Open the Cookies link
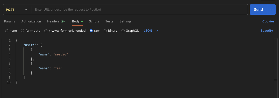The image size is (279, 98). (268, 21)
